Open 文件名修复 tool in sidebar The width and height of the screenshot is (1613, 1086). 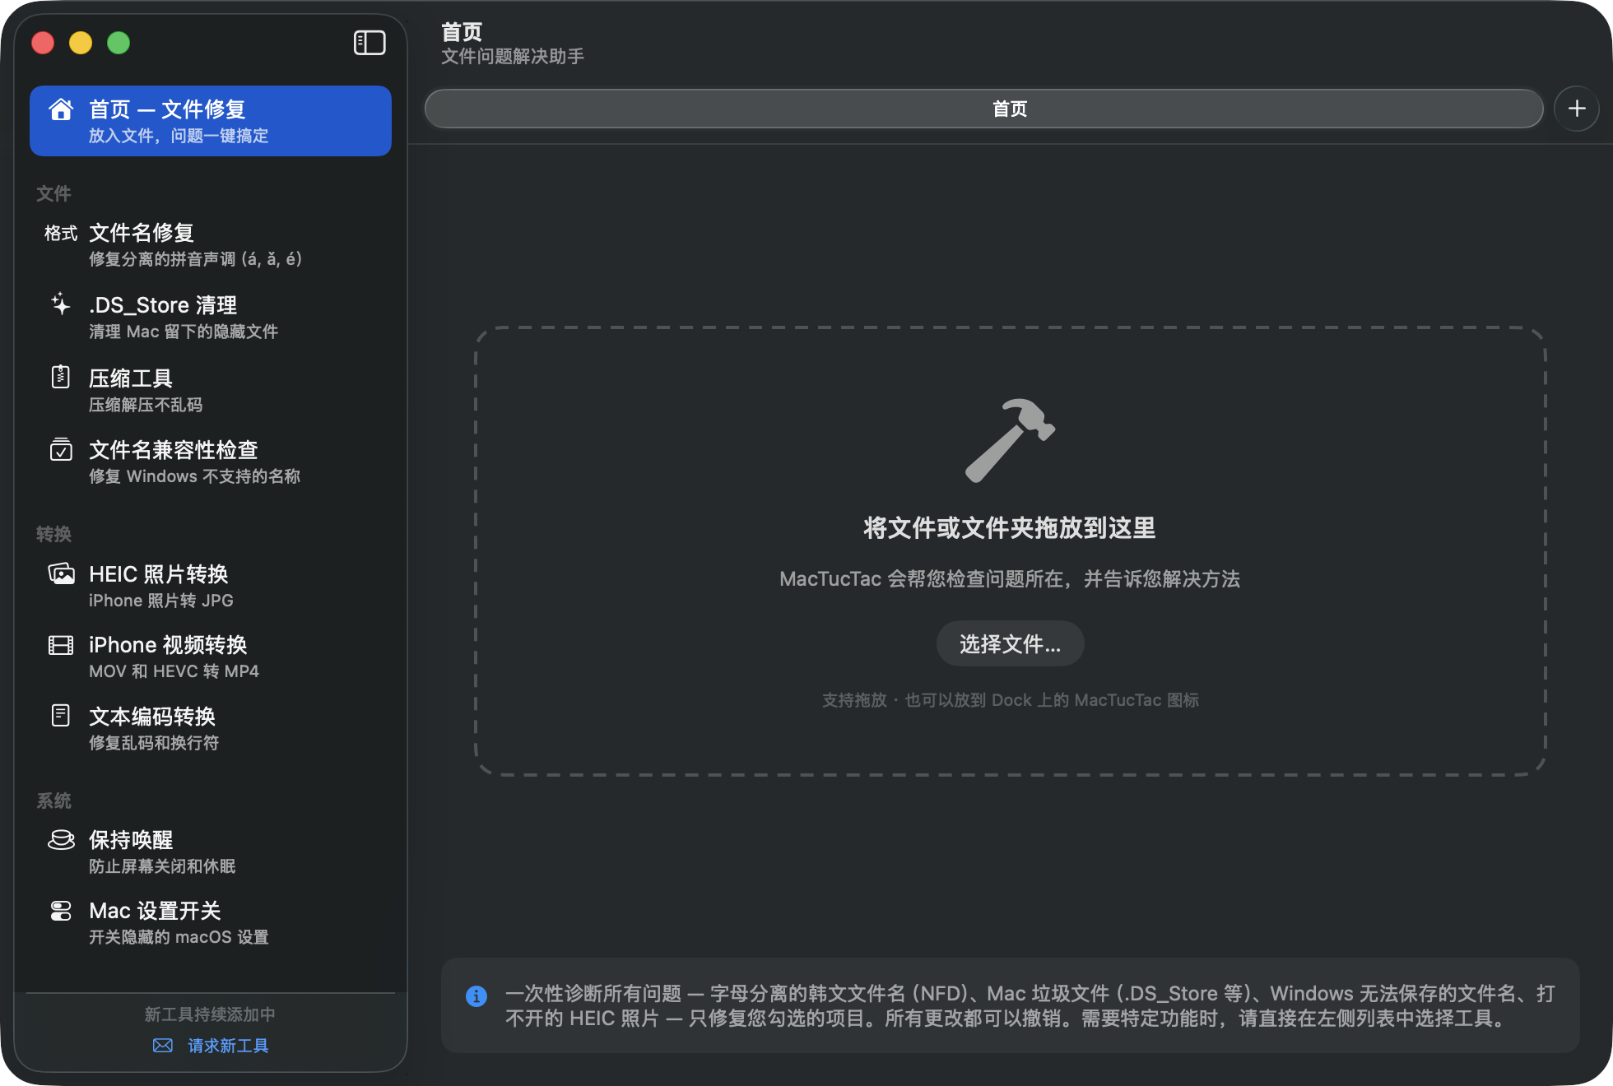pos(211,245)
